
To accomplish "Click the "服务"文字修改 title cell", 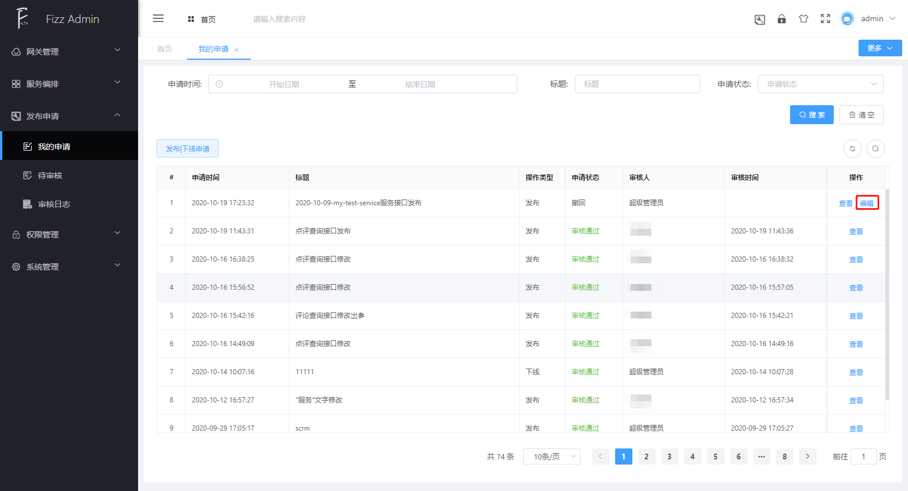I will click(319, 400).
